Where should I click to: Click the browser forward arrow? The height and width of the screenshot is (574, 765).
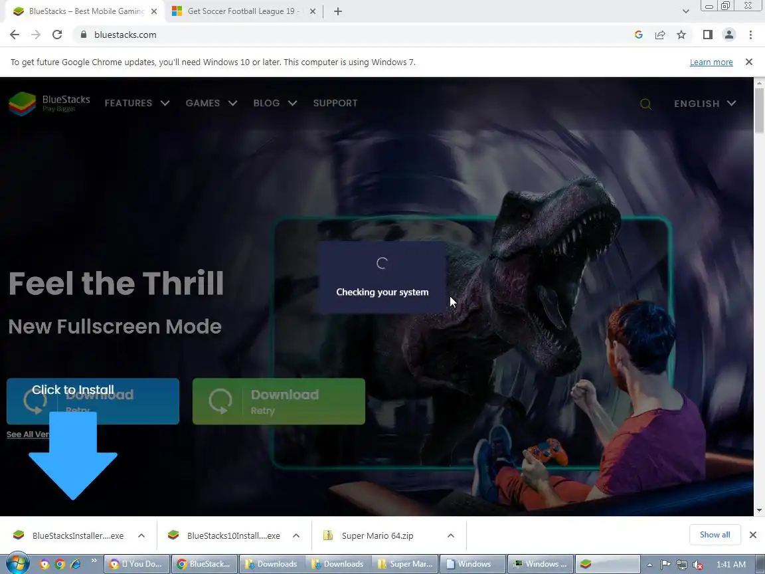point(36,35)
